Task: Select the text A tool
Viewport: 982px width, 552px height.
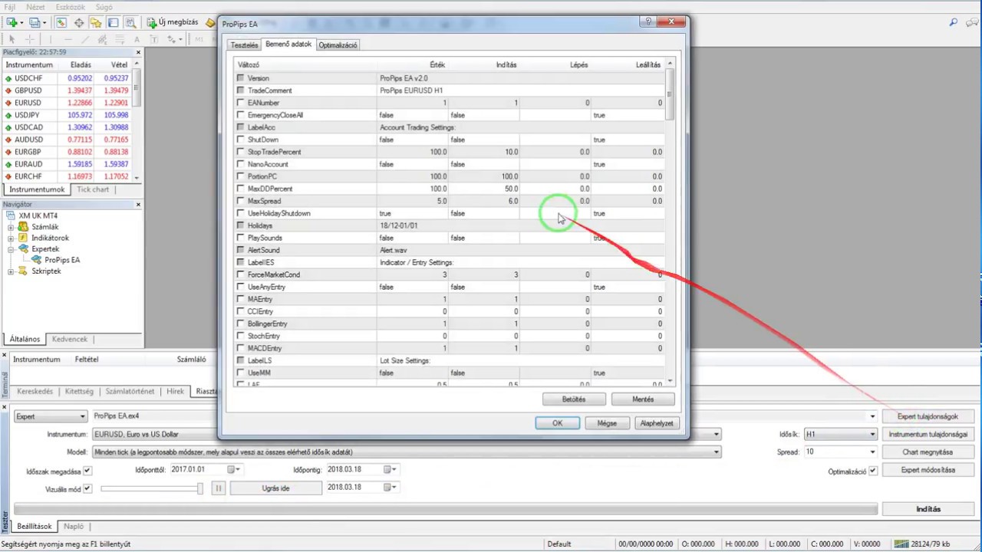Action: point(137,39)
